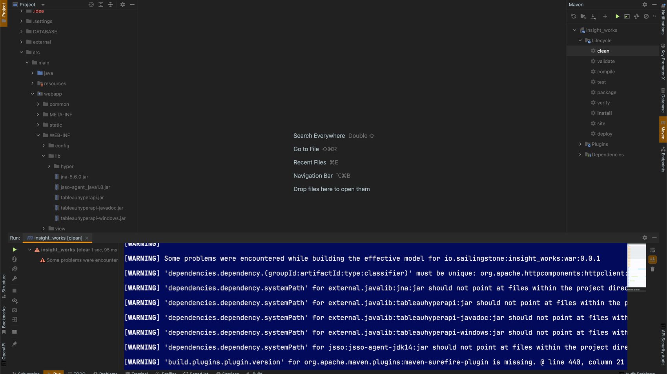Toggle scroll to end in console
Screen dimensions: 667x374
652,260
